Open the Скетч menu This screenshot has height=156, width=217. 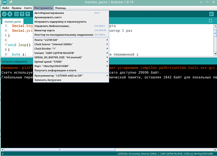[x=28, y=8]
